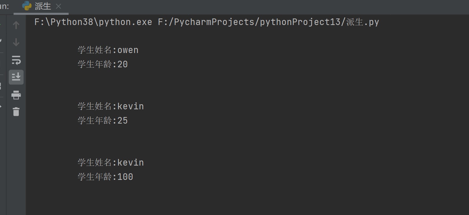469x215 pixels.
Task: Close the 派生 run tab
Action: (58, 6)
